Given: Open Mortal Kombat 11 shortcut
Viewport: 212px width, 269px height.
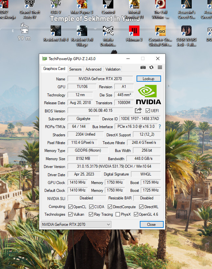Looking at the screenshot, I should (134, 9).
